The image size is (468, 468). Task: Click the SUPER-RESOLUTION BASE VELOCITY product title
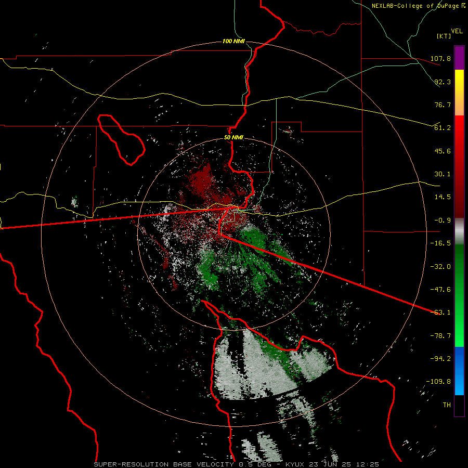click(x=164, y=464)
